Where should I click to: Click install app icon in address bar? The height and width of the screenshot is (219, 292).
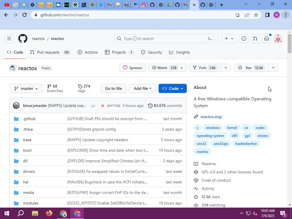click(x=238, y=15)
